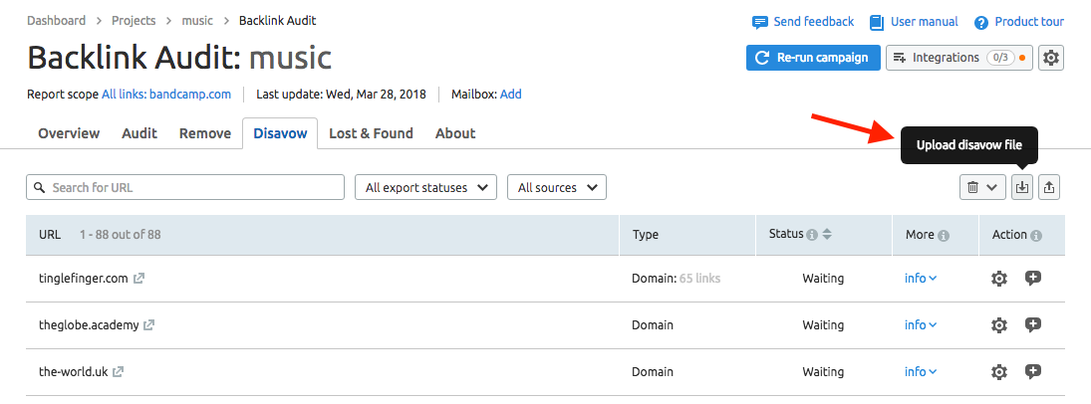The height and width of the screenshot is (404, 1091).
Task: Click the export disavow file icon
Action: (x=1049, y=187)
